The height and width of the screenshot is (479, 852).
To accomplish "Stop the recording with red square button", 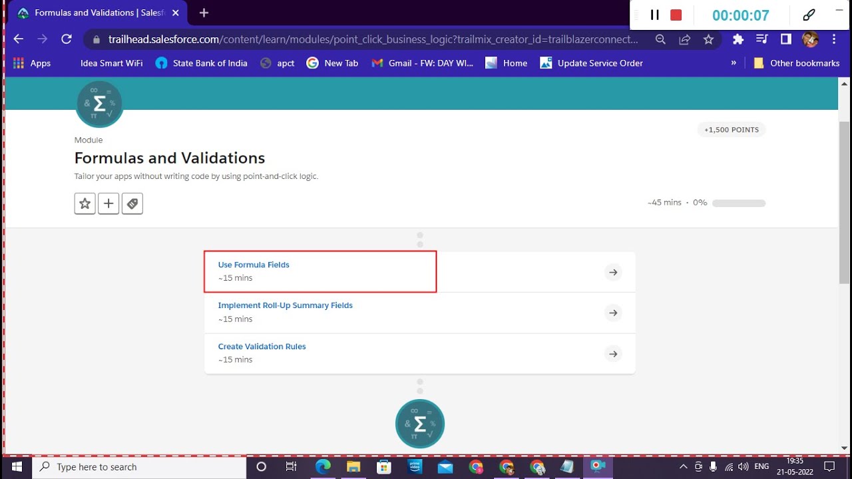I will click(x=676, y=15).
